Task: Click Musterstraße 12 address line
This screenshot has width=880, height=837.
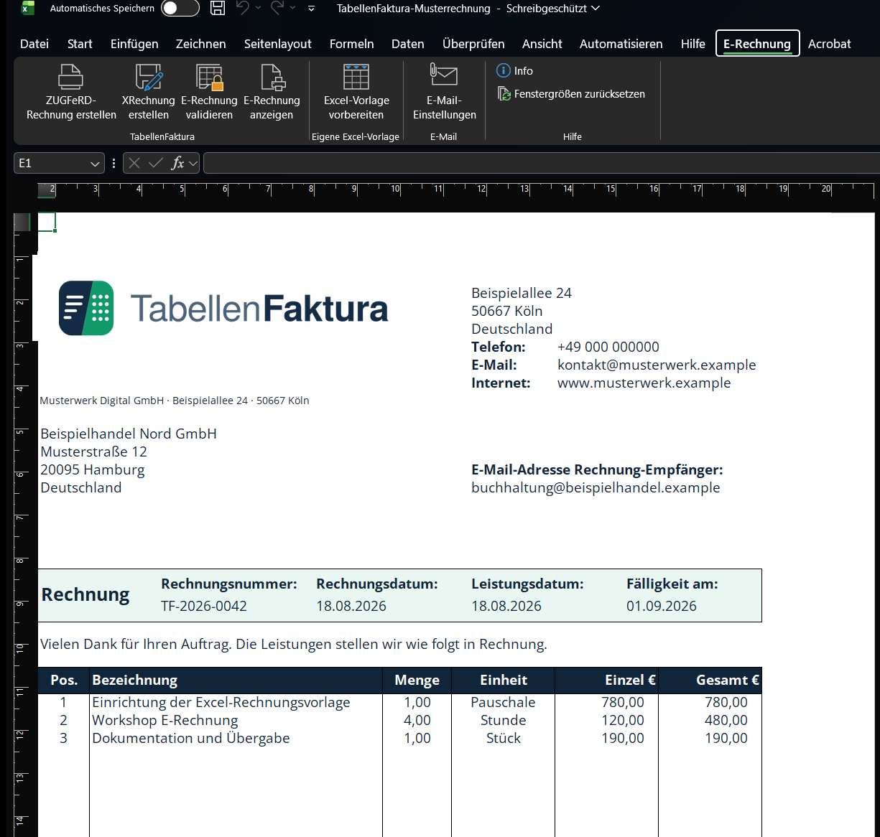Action: coord(93,452)
